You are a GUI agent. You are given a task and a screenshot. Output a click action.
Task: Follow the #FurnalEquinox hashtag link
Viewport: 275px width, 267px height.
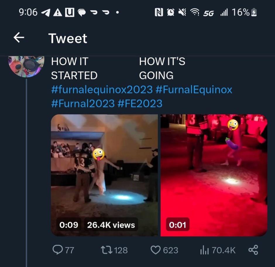194,89
